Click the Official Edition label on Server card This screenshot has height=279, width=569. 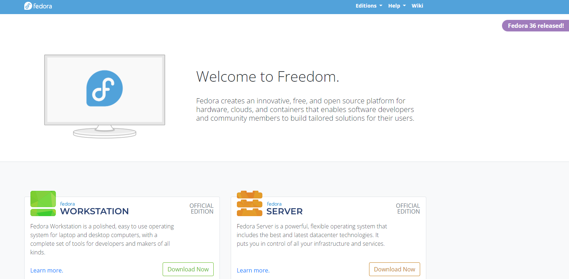click(x=408, y=209)
